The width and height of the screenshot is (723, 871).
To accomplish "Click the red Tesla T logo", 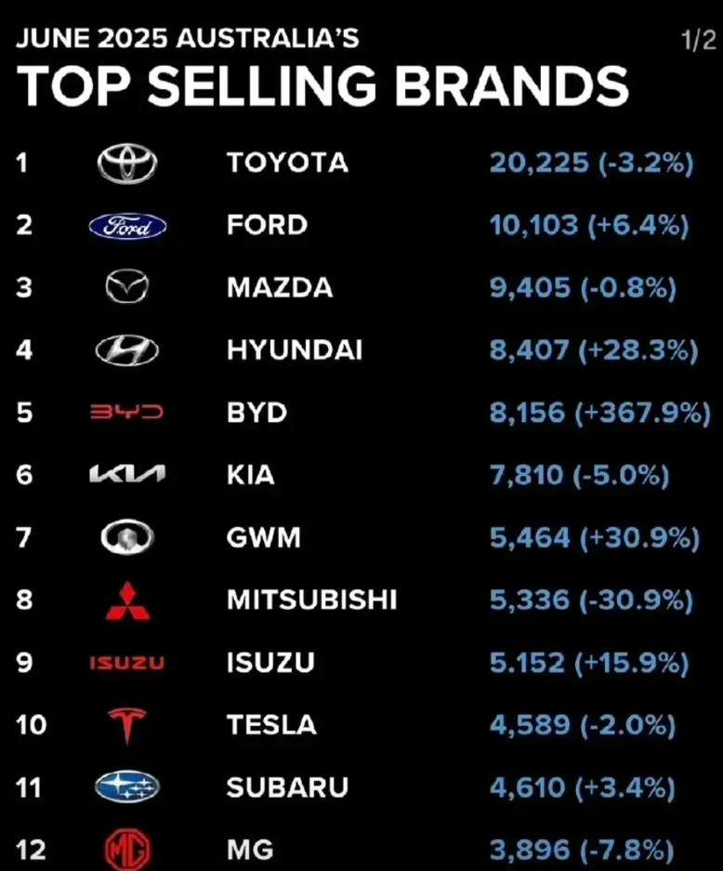I will point(127,726).
